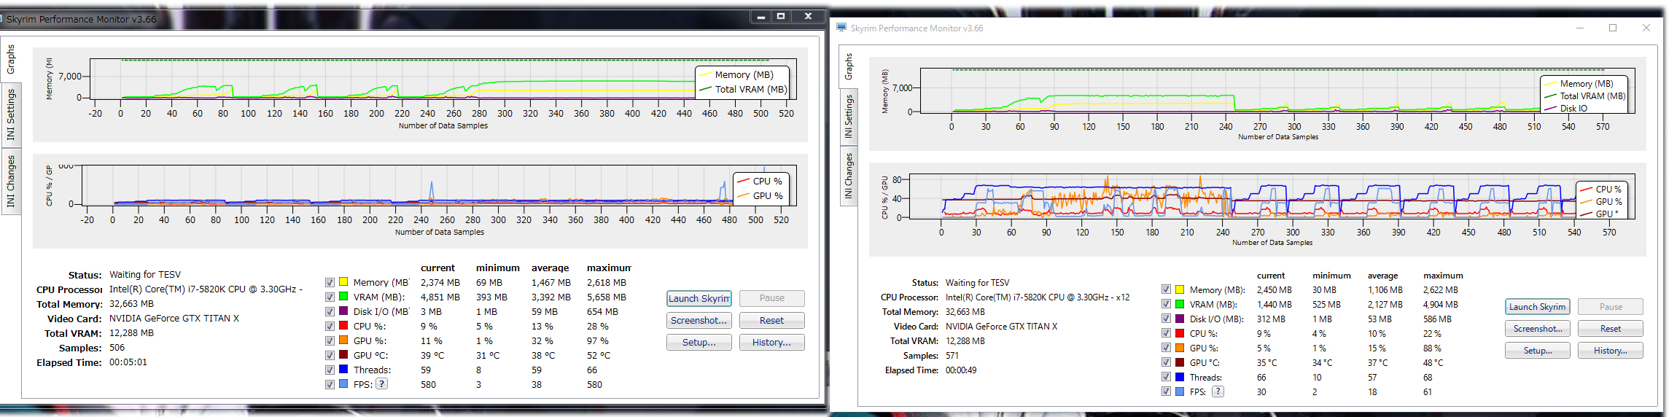Viewport: 1677px width, 417px height.
Task: Untick Memory checkbox in left window
Action: (x=330, y=282)
